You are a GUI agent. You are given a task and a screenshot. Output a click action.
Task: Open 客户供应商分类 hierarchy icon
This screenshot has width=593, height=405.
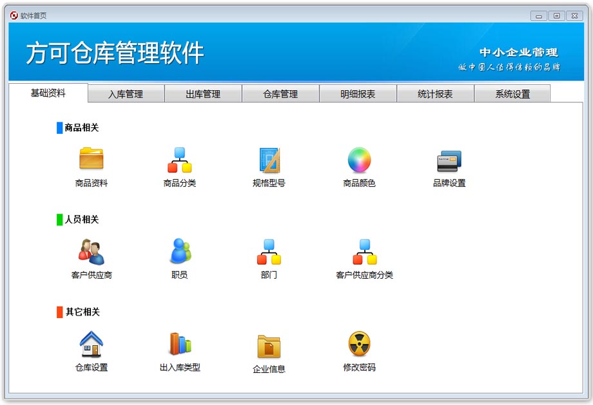pyautogui.click(x=365, y=252)
